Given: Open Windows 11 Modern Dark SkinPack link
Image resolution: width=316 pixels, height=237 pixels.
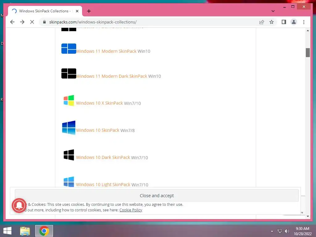Looking at the screenshot, I should [112, 76].
